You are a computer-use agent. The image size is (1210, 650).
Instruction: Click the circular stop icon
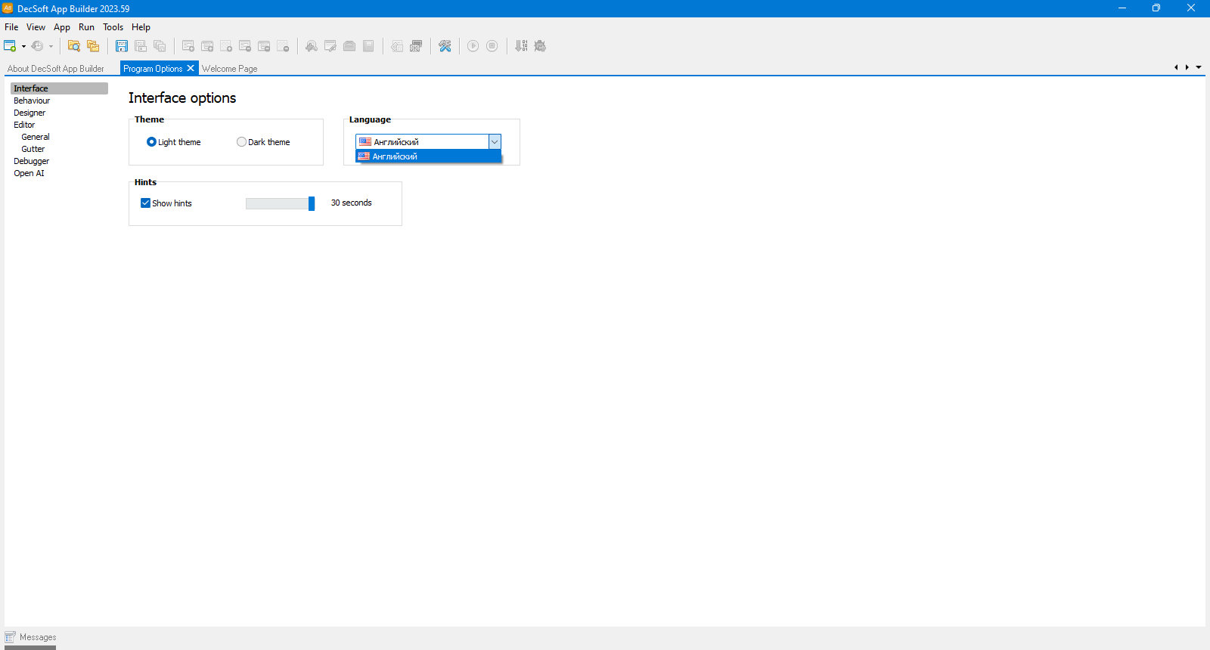pos(492,46)
